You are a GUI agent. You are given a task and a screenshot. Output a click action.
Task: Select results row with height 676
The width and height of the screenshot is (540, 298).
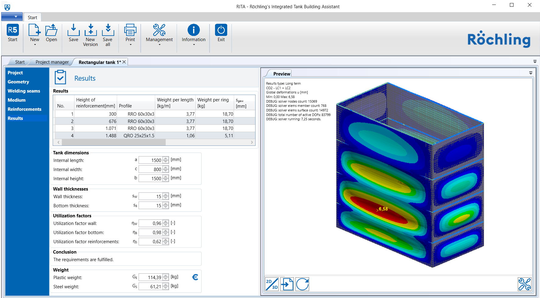click(155, 121)
